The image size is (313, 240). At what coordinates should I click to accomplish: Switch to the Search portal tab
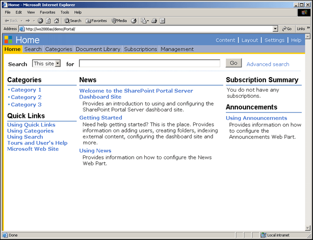pos(33,49)
